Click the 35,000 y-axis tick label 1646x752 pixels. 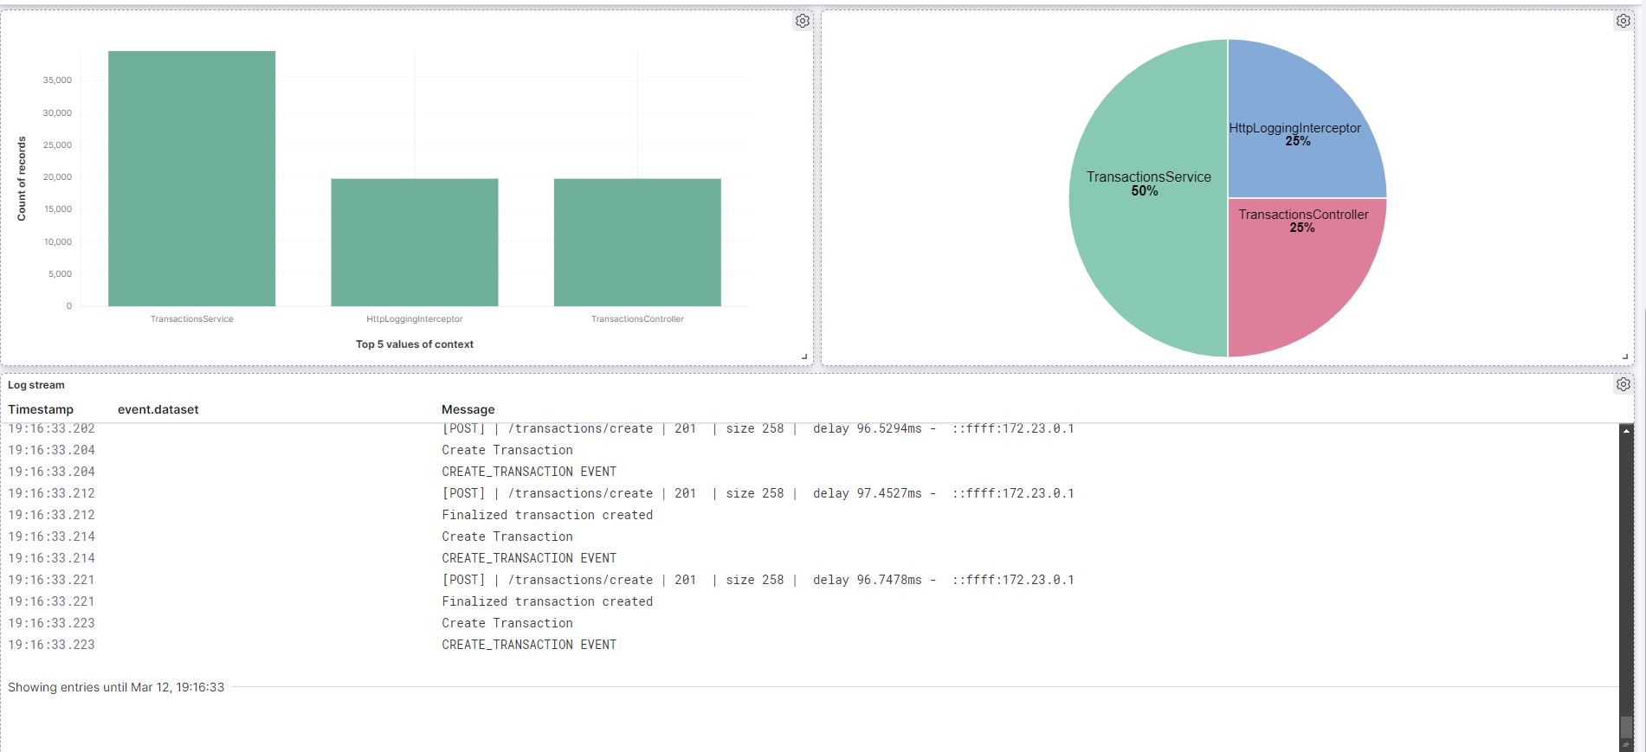[x=57, y=80]
